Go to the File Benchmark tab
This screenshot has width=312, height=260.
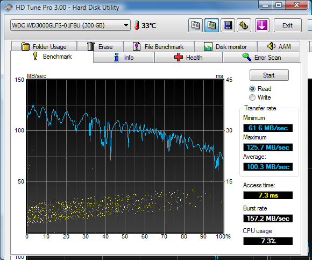159,47
